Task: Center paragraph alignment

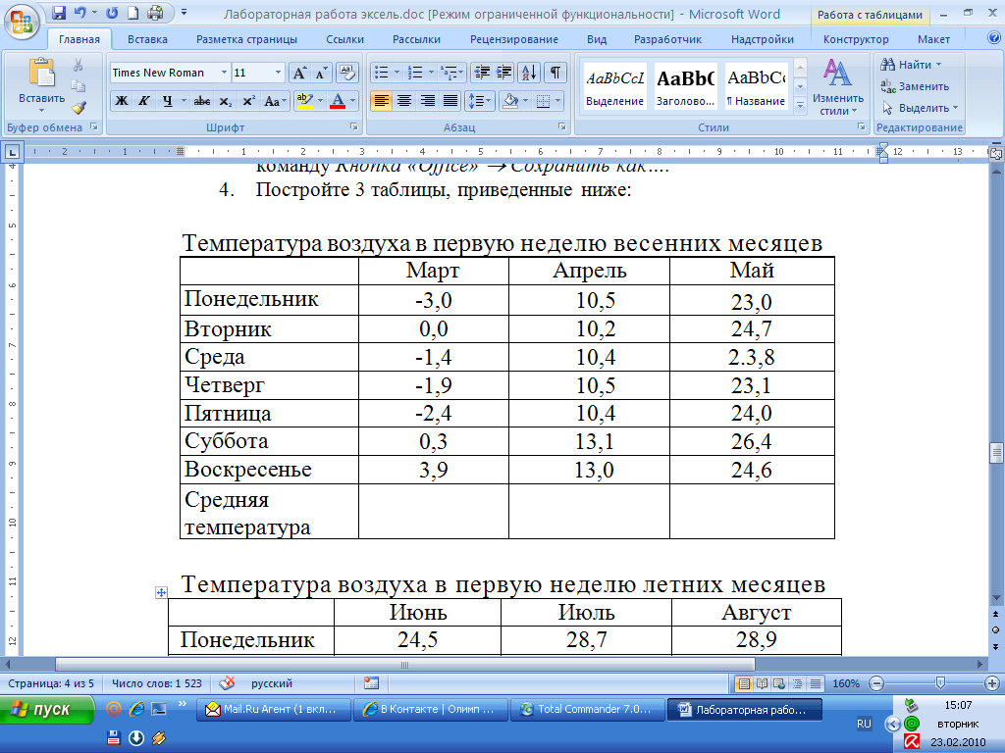Action: [403, 101]
